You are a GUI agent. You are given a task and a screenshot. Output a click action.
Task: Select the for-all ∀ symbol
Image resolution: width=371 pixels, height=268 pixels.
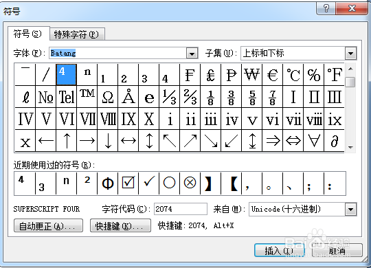pyautogui.click(x=313, y=141)
